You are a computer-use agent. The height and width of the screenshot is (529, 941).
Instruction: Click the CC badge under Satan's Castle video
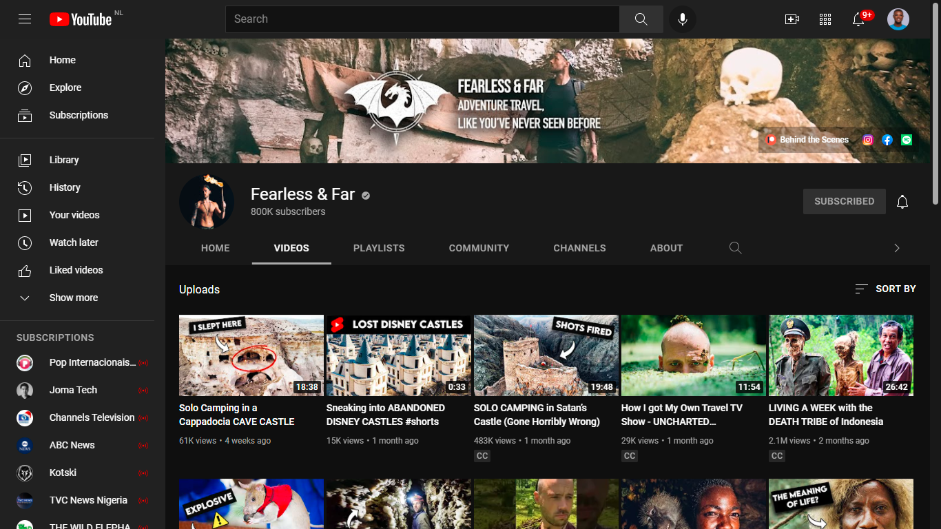pyautogui.click(x=482, y=456)
